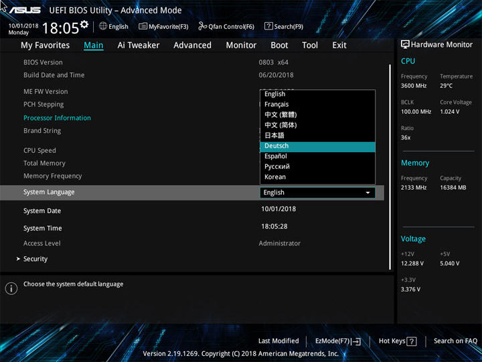Click the top bar English language button
482x362 pixels.
click(114, 26)
